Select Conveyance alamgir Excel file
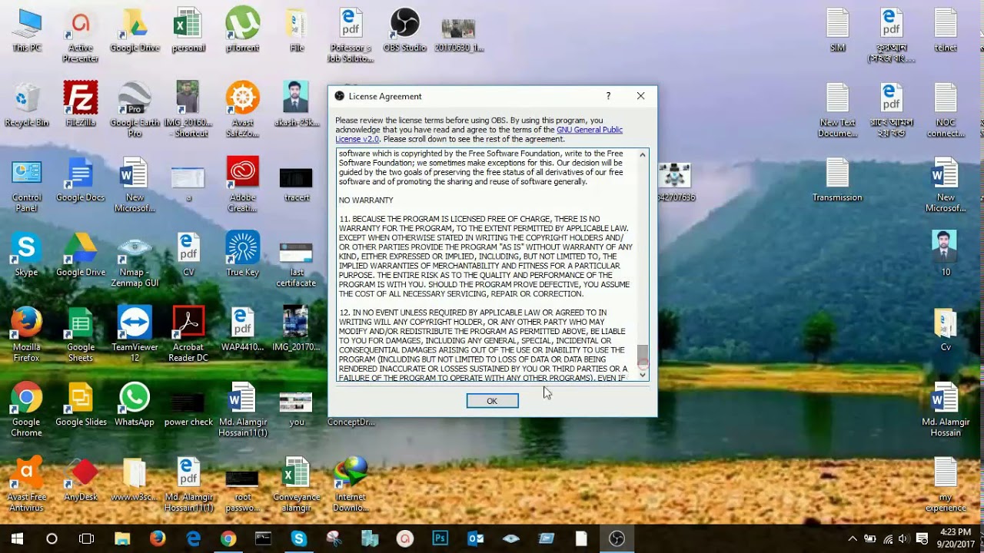Screen dimensions: 984x553 [x=296, y=485]
